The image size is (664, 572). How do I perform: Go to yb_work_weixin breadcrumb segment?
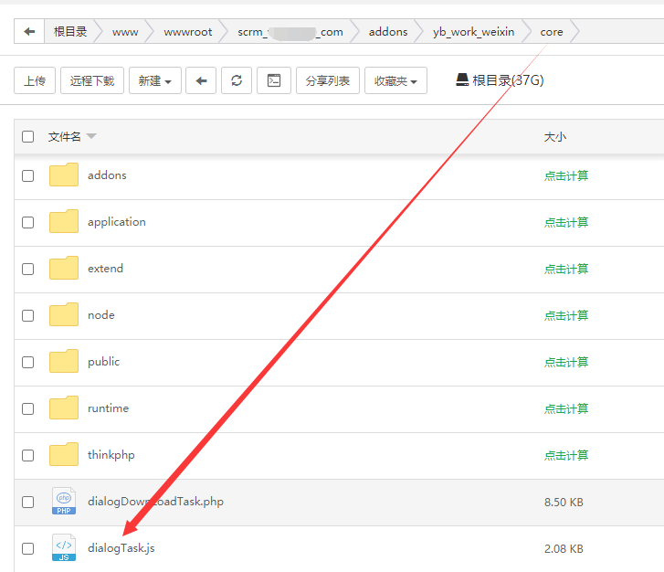473,32
